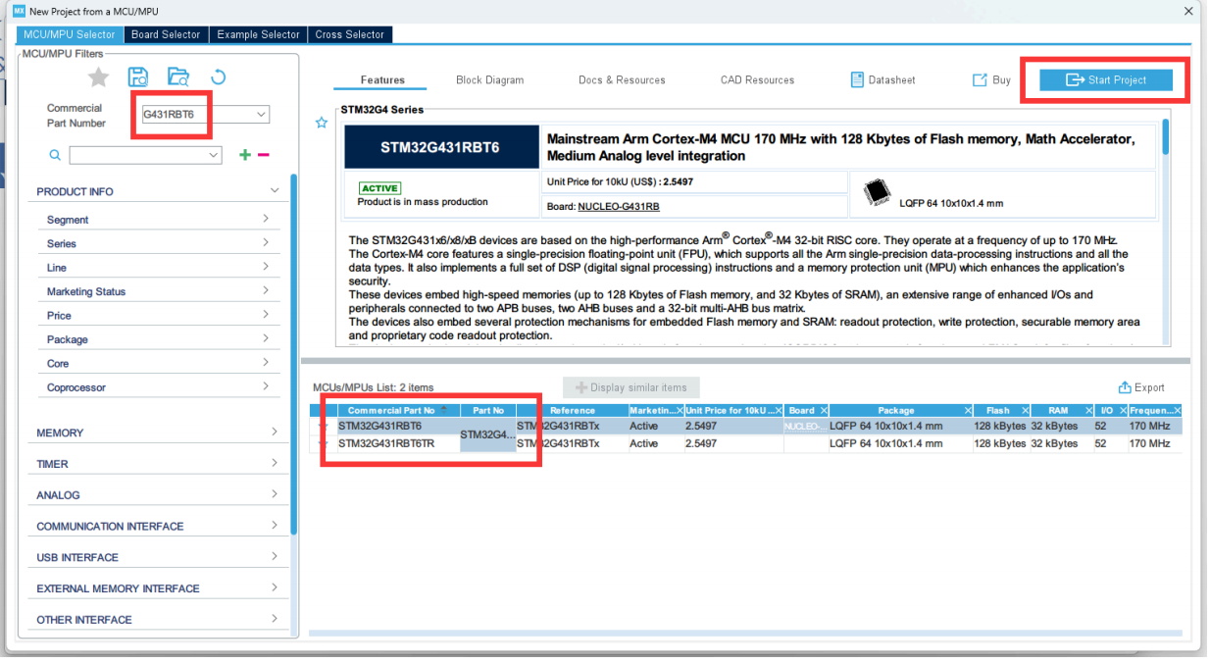Switch to the Board Selector tab
The height and width of the screenshot is (663, 1210).
pyautogui.click(x=166, y=34)
